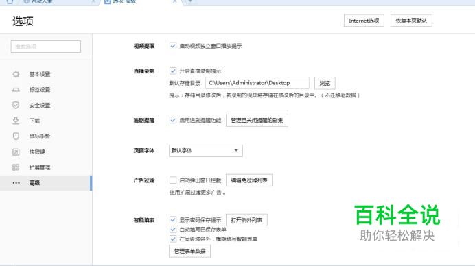Toggle 开启直播录制提示 checkbox
Image resolution: width=475 pixels, height=266 pixels.
click(173, 71)
